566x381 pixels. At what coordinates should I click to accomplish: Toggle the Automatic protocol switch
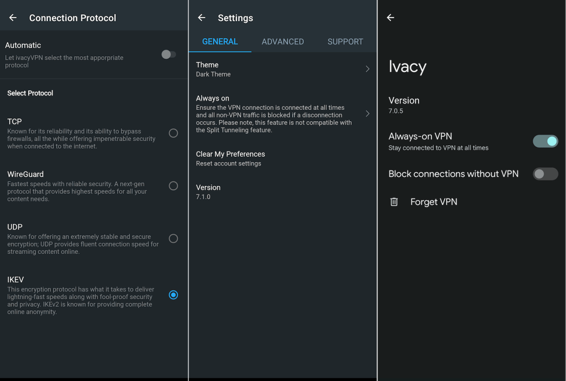169,54
